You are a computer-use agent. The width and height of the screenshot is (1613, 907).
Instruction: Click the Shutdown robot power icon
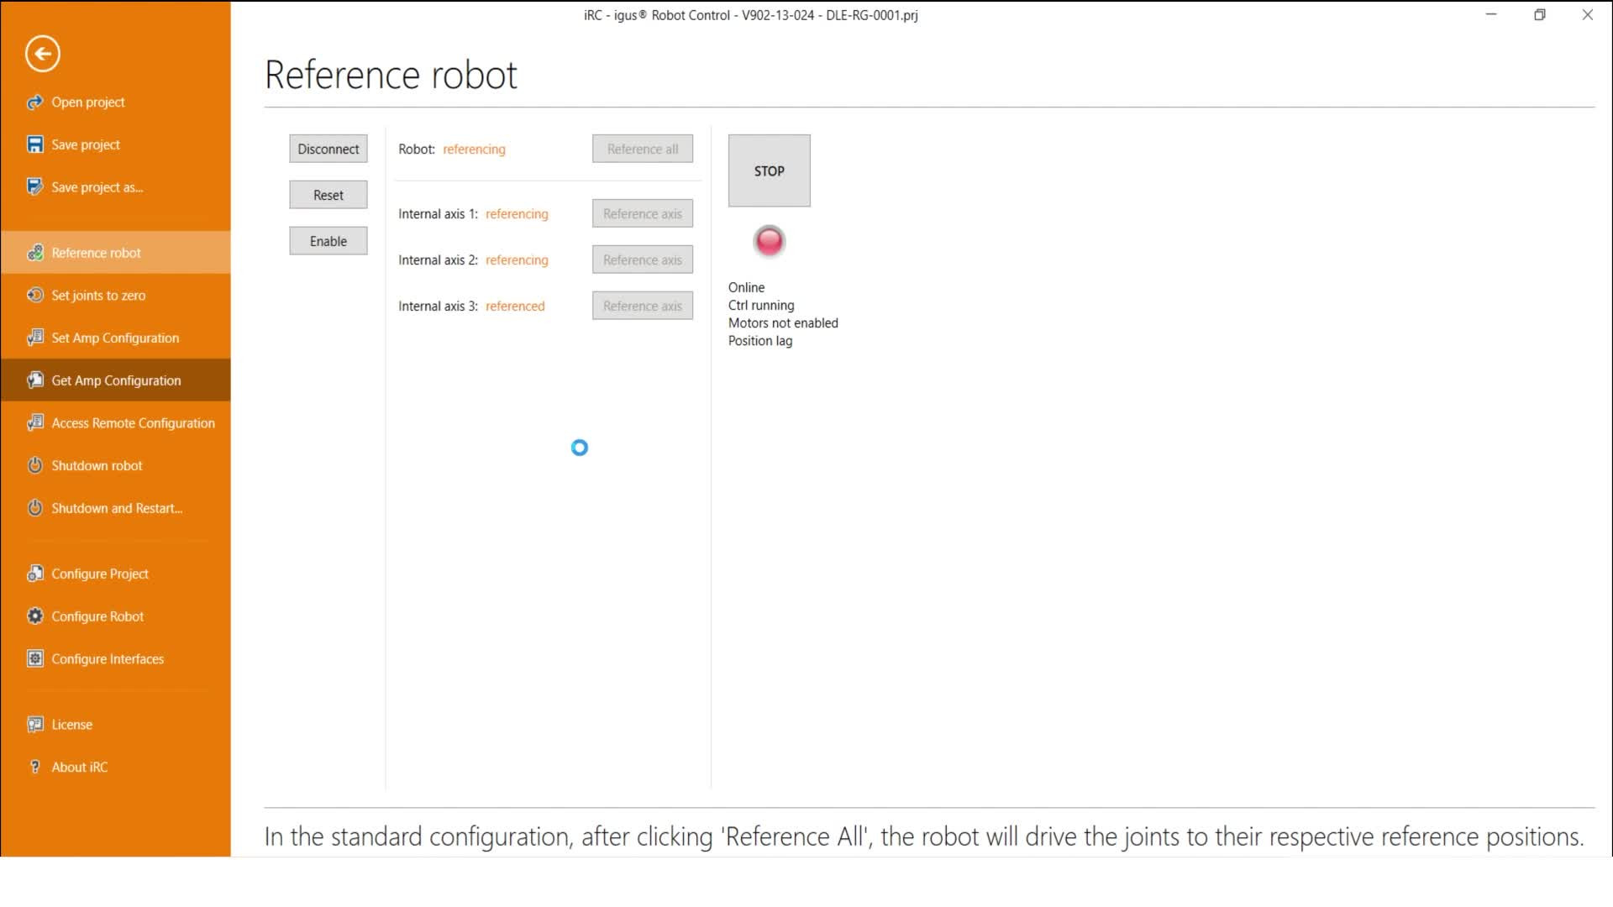pyautogui.click(x=34, y=465)
